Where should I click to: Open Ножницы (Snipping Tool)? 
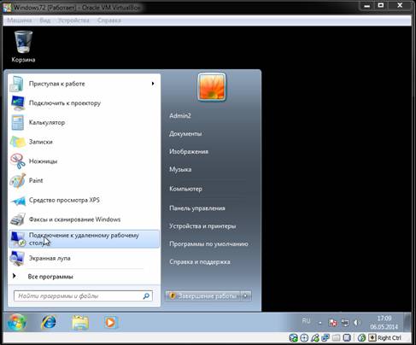click(x=85, y=161)
